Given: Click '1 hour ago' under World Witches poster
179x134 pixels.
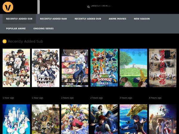Looking at the screenshot, I should 38,98.
